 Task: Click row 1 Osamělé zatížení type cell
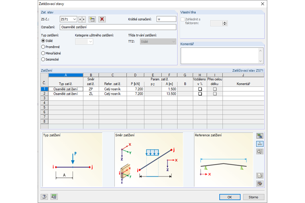(66, 89)
